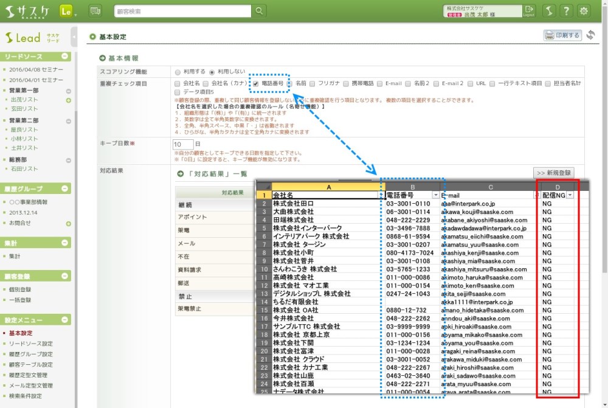Click the Logout icon

(x=529, y=11)
